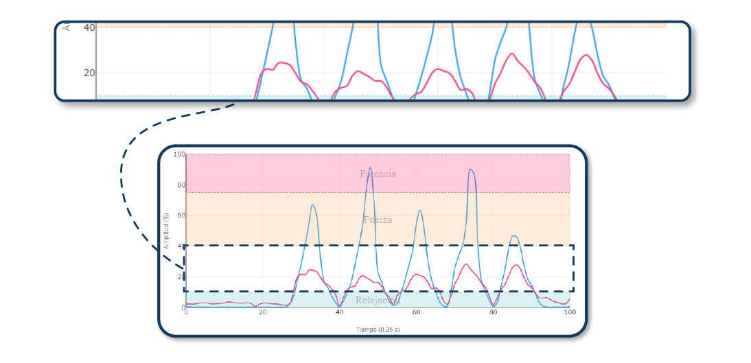Select the Fuerza zone label
751x363 pixels.
pyautogui.click(x=378, y=220)
